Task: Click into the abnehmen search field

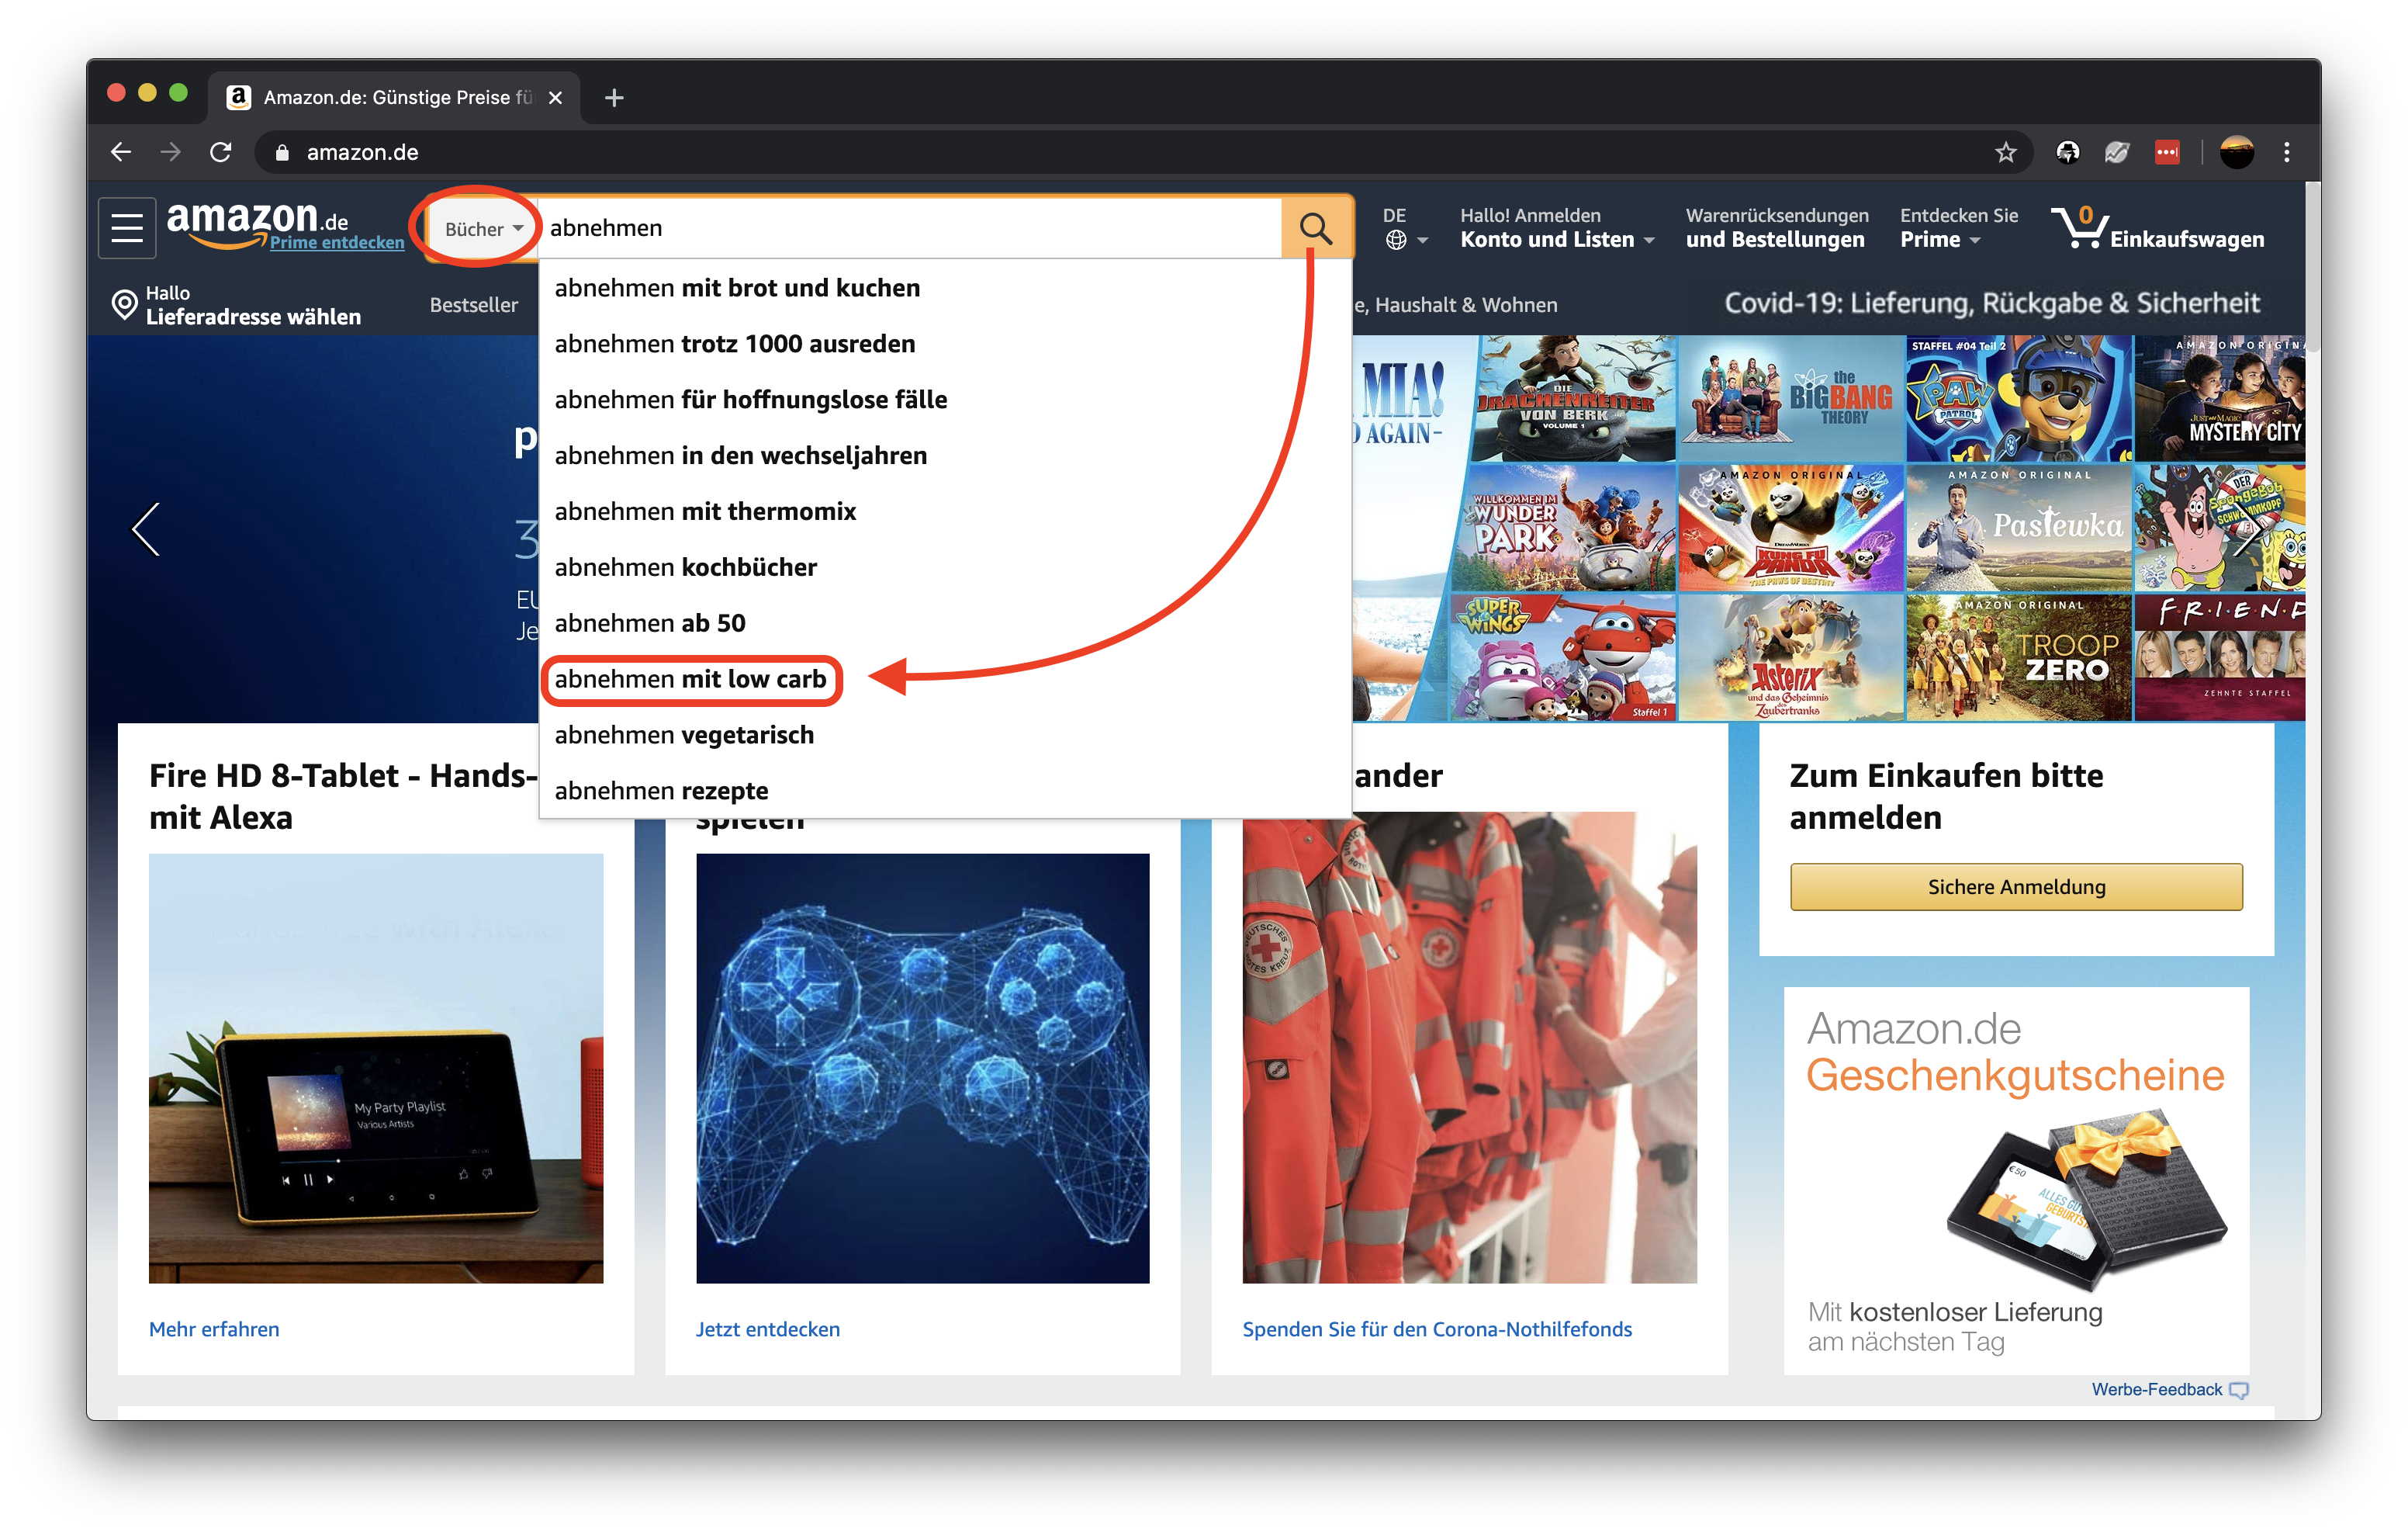Action: (x=900, y=228)
